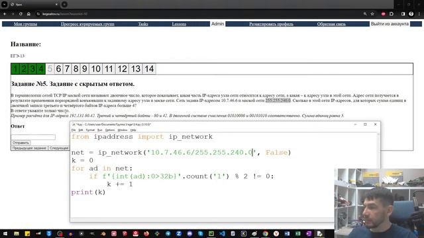Open Telegram from the taskbar
Screen dimensions: 424x238
click(168, 233)
